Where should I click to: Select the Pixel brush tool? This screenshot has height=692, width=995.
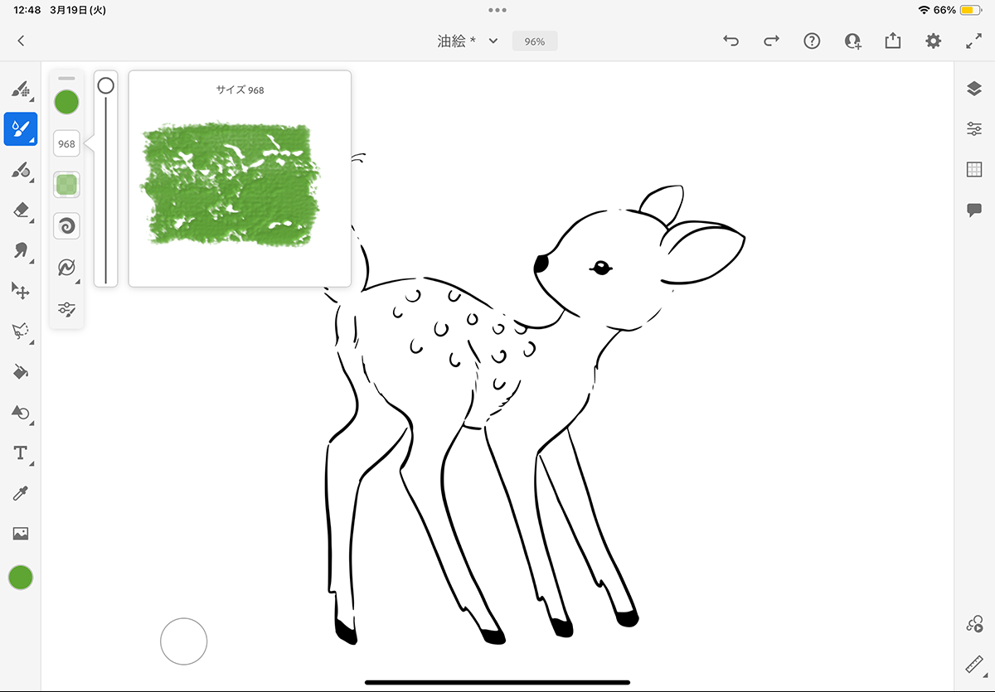21,89
